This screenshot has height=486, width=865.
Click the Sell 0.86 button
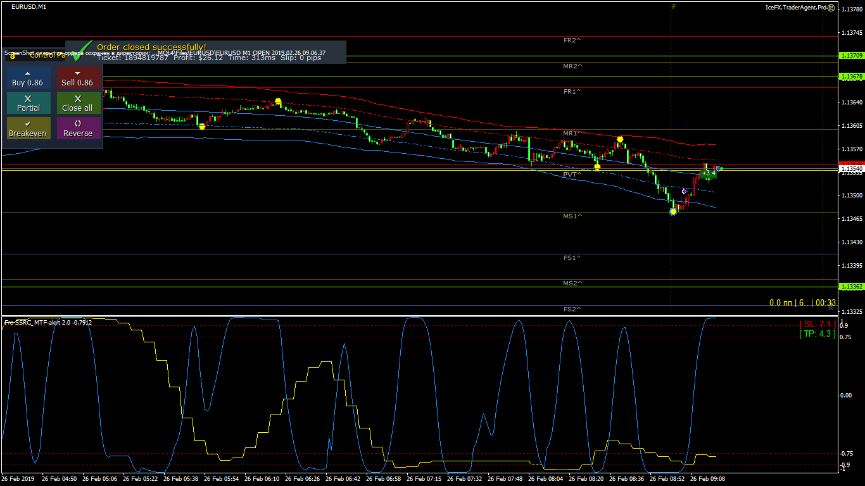click(78, 78)
